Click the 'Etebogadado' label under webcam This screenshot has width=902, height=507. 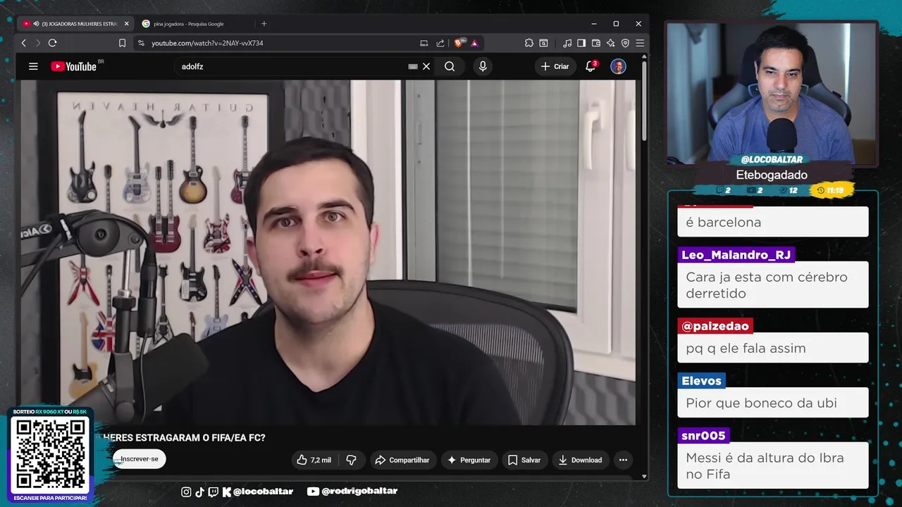[772, 175]
